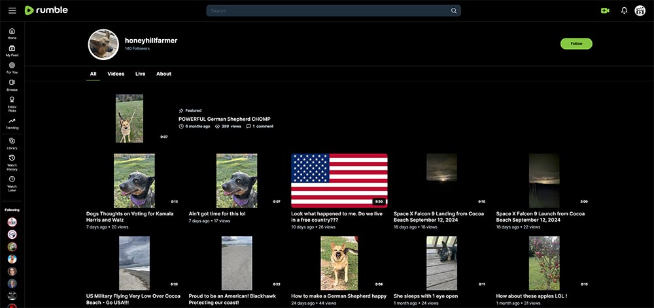Switch to the About tab

pyautogui.click(x=164, y=74)
